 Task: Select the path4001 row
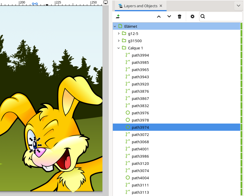(176, 149)
